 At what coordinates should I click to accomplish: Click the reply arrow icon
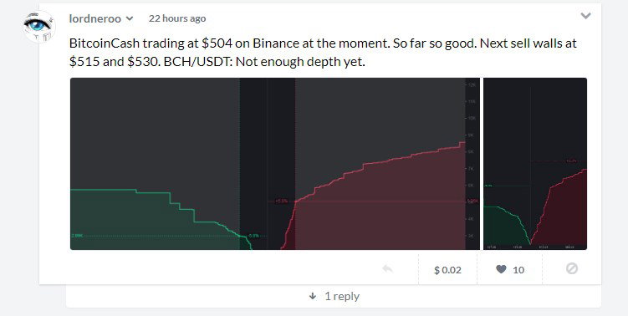click(x=387, y=268)
